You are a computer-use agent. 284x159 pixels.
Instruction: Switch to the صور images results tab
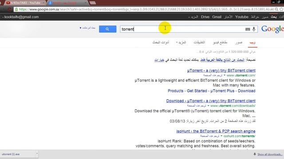(x=239, y=42)
